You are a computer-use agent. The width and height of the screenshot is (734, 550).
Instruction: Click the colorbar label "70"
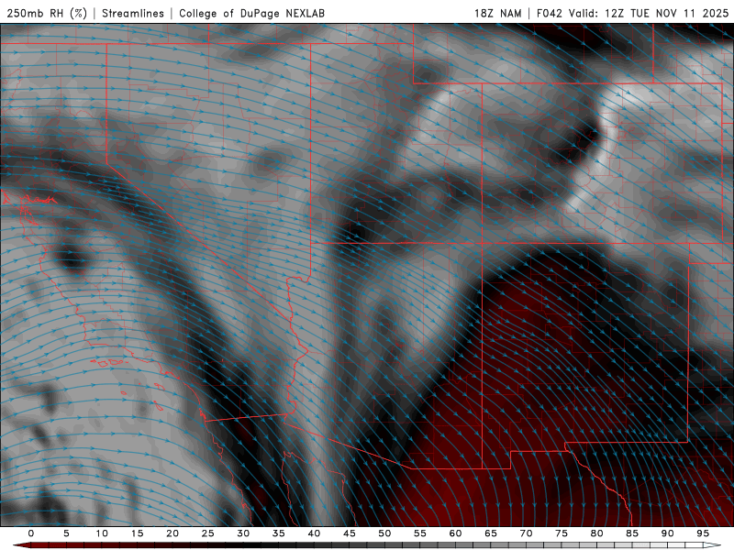pos(526,533)
